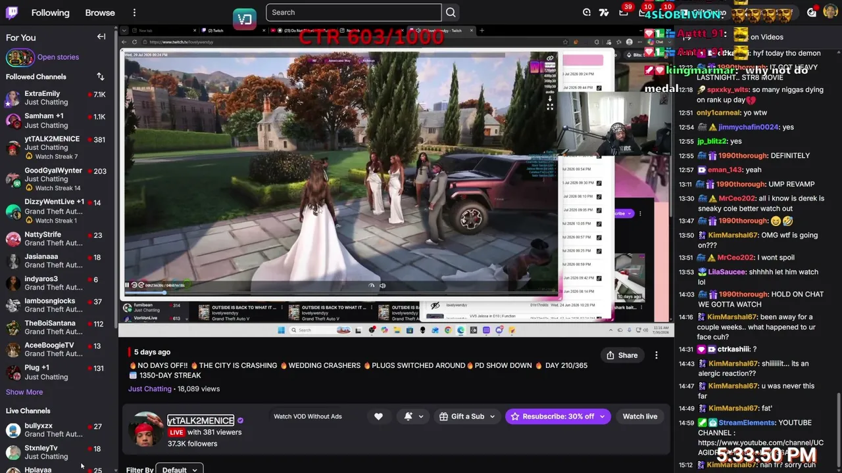Screen dimensions: 842x473
Task: Open the more options menu beside Browse
Action: 134,12
